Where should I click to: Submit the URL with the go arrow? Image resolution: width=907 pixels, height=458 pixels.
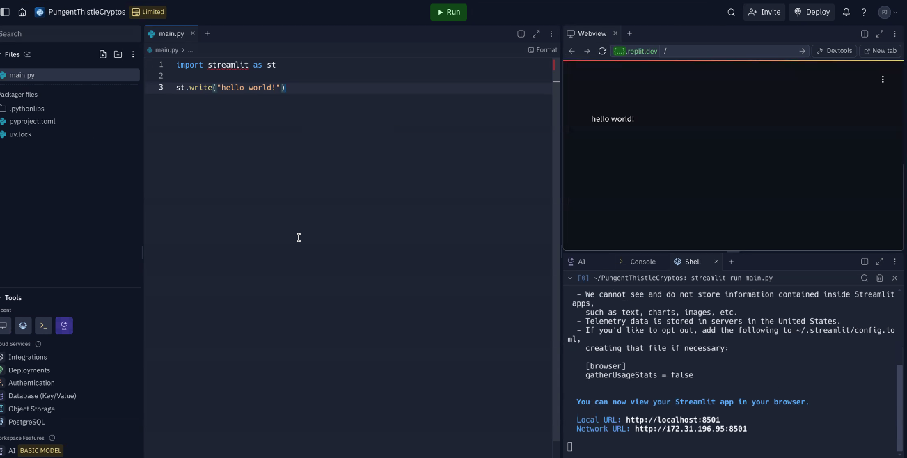pyautogui.click(x=802, y=51)
